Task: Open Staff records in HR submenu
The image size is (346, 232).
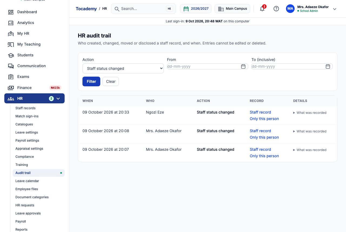Action: click(25, 108)
